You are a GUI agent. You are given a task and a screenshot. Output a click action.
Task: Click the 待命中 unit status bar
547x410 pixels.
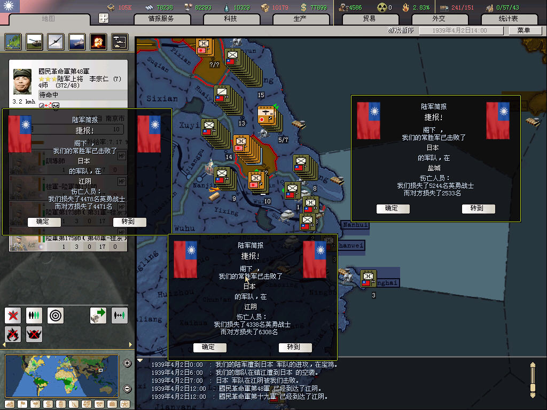[83, 95]
